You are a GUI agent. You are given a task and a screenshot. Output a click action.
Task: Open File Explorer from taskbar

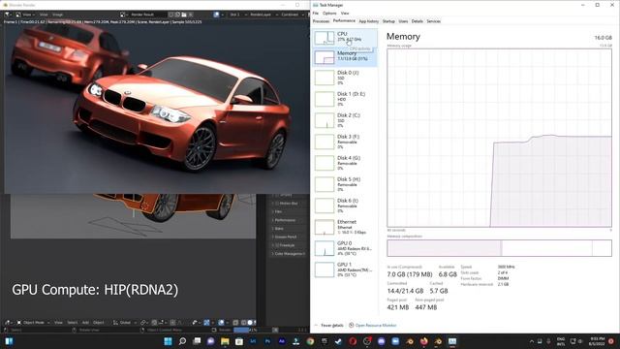pyautogui.click(x=225, y=341)
